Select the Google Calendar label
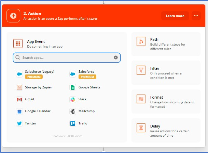209x153 pixels. tap(38, 111)
